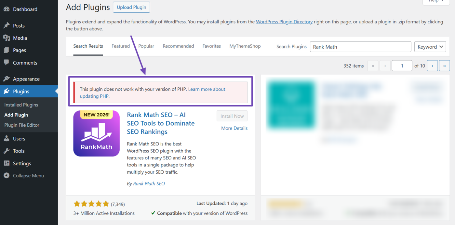Click the Tools wrench icon

pos(7,151)
